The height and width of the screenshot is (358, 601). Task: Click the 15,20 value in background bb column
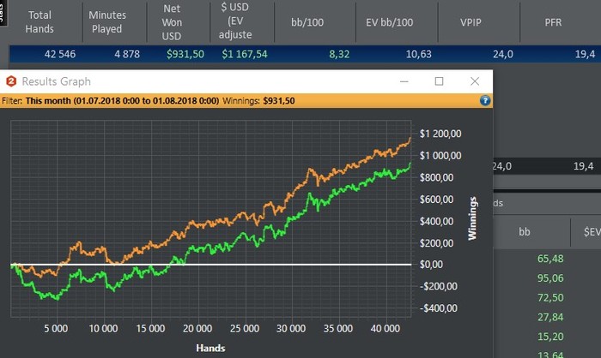click(x=550, y=337)
